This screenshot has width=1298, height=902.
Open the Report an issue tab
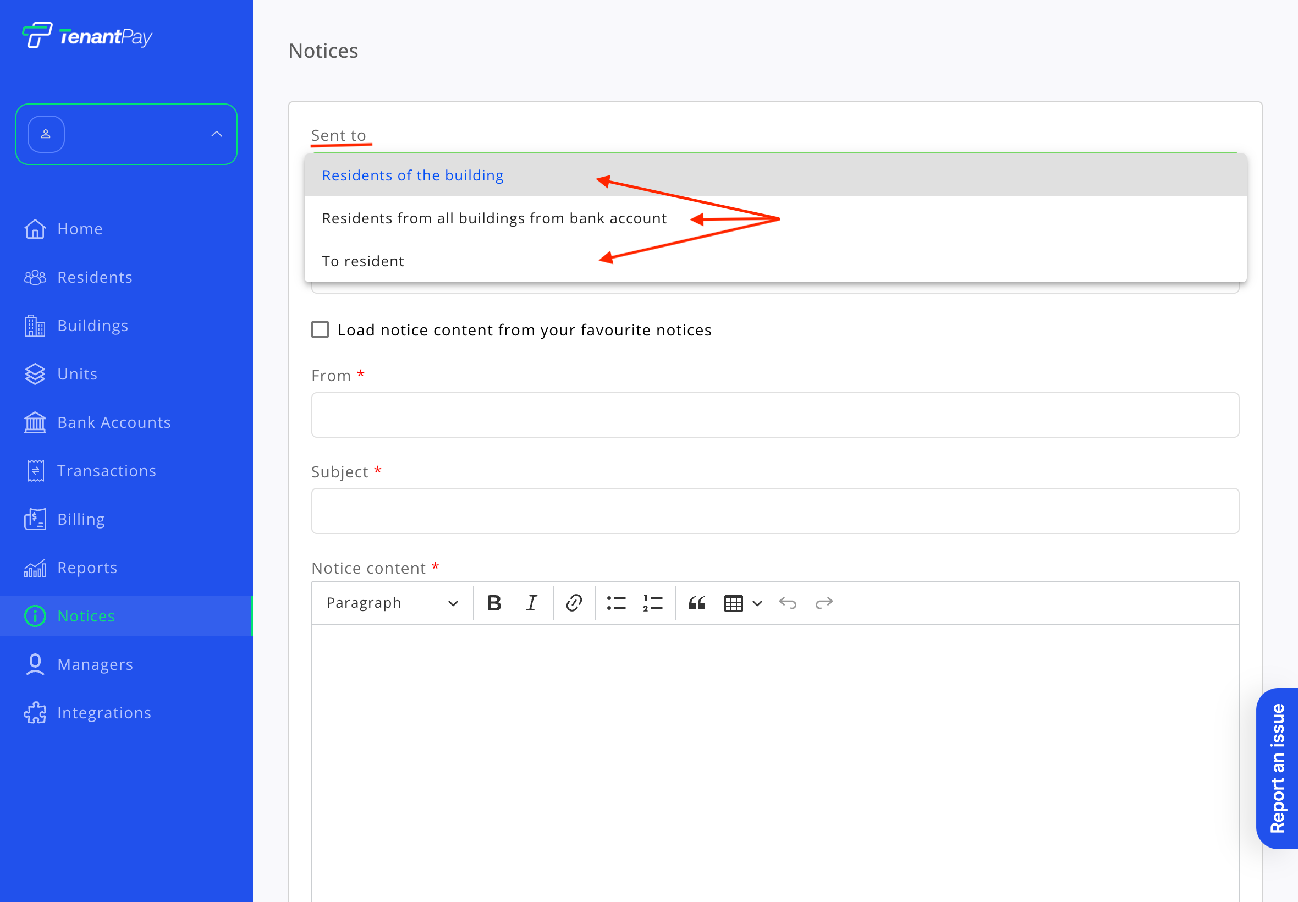[x=1277, y=767]
